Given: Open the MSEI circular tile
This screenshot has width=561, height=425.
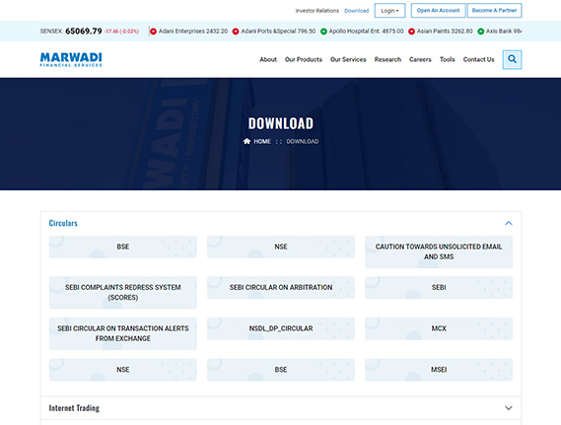Looking at the screenshot, I should [x=439, y=370].
